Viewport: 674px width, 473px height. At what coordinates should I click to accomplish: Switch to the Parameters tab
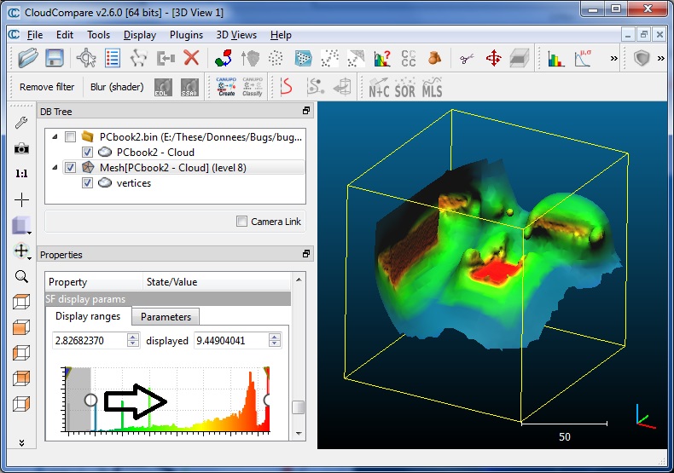pyautogui.click(x=166, y=317)
